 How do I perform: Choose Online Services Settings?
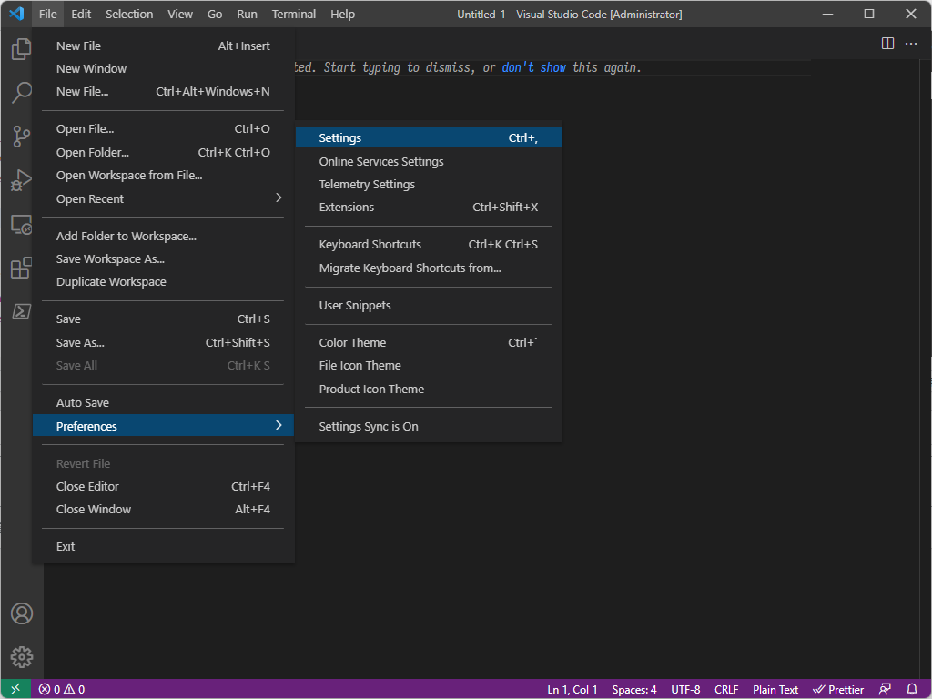(x=429, y=161)
